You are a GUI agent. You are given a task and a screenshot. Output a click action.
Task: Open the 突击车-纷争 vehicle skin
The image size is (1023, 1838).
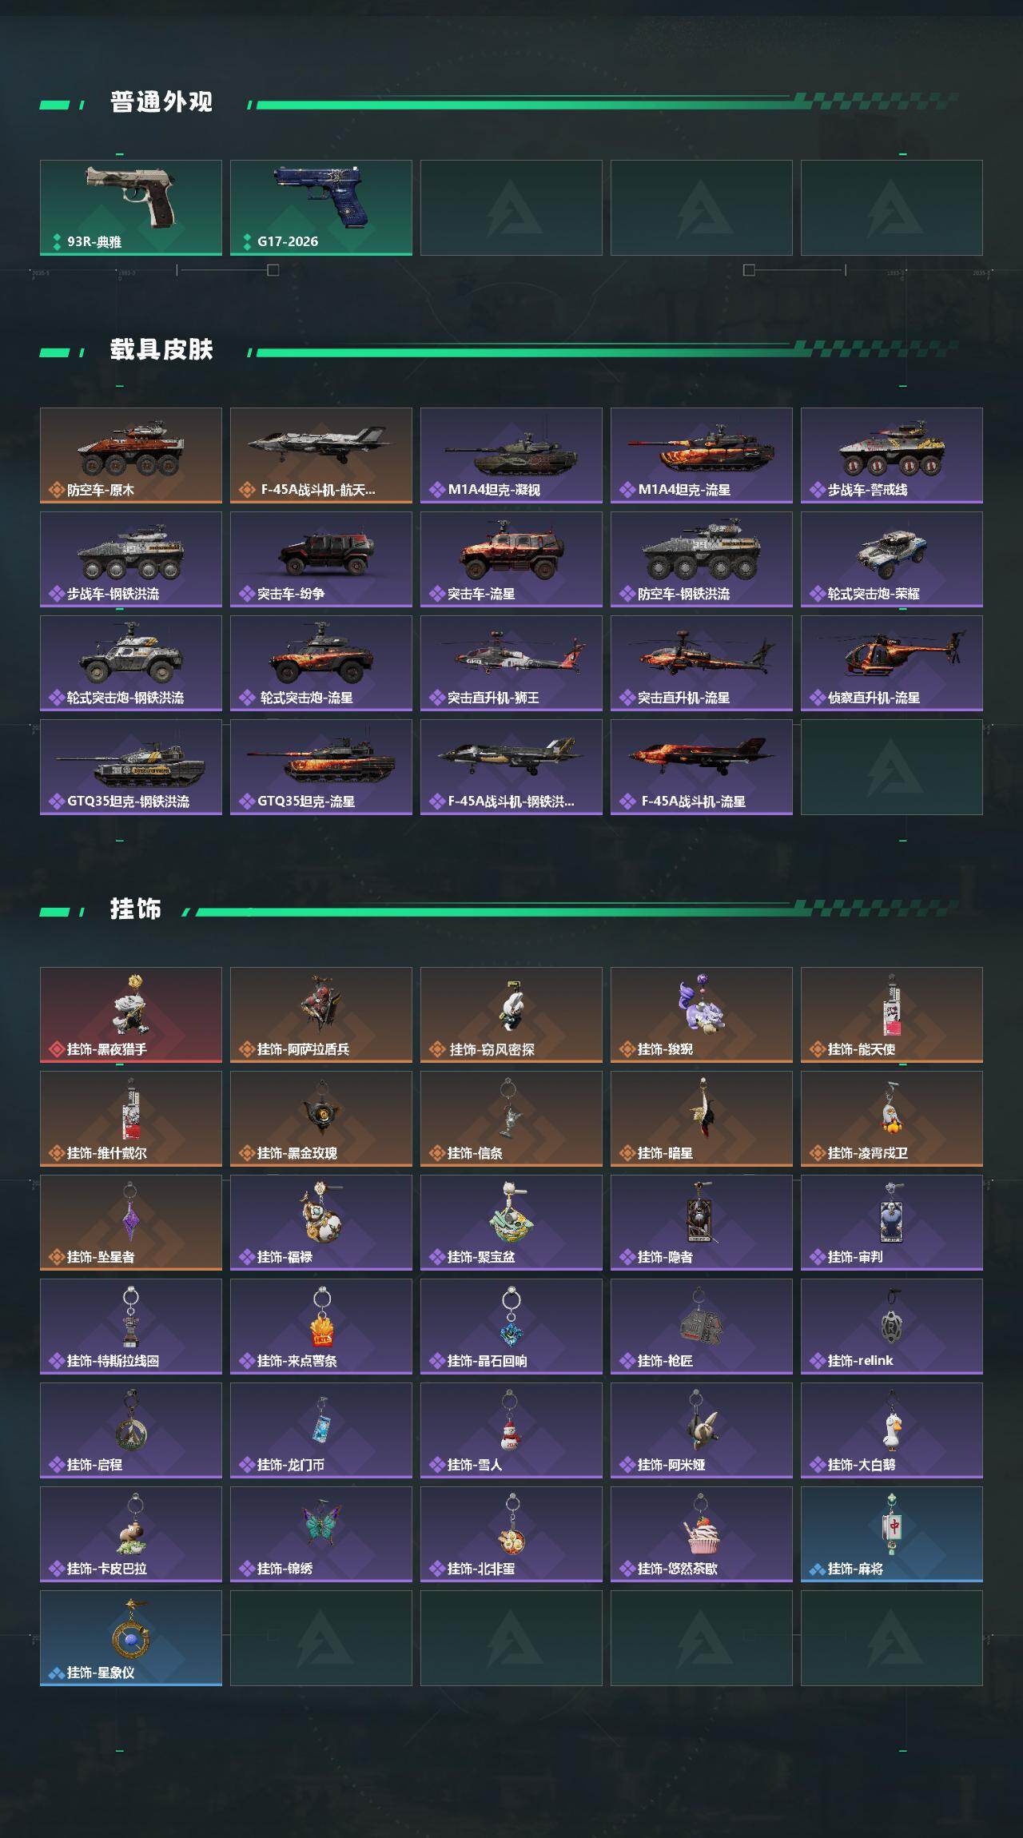pyautogui.click(x=321, y=559)
